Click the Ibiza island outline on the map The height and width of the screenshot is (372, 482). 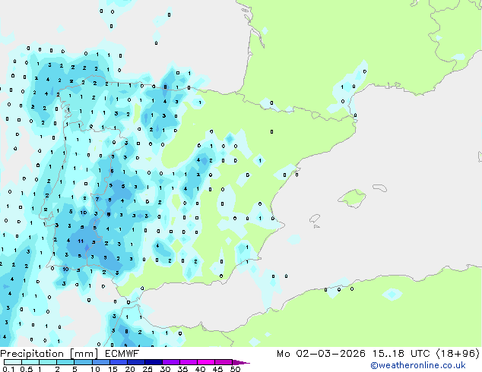[315, 219]
